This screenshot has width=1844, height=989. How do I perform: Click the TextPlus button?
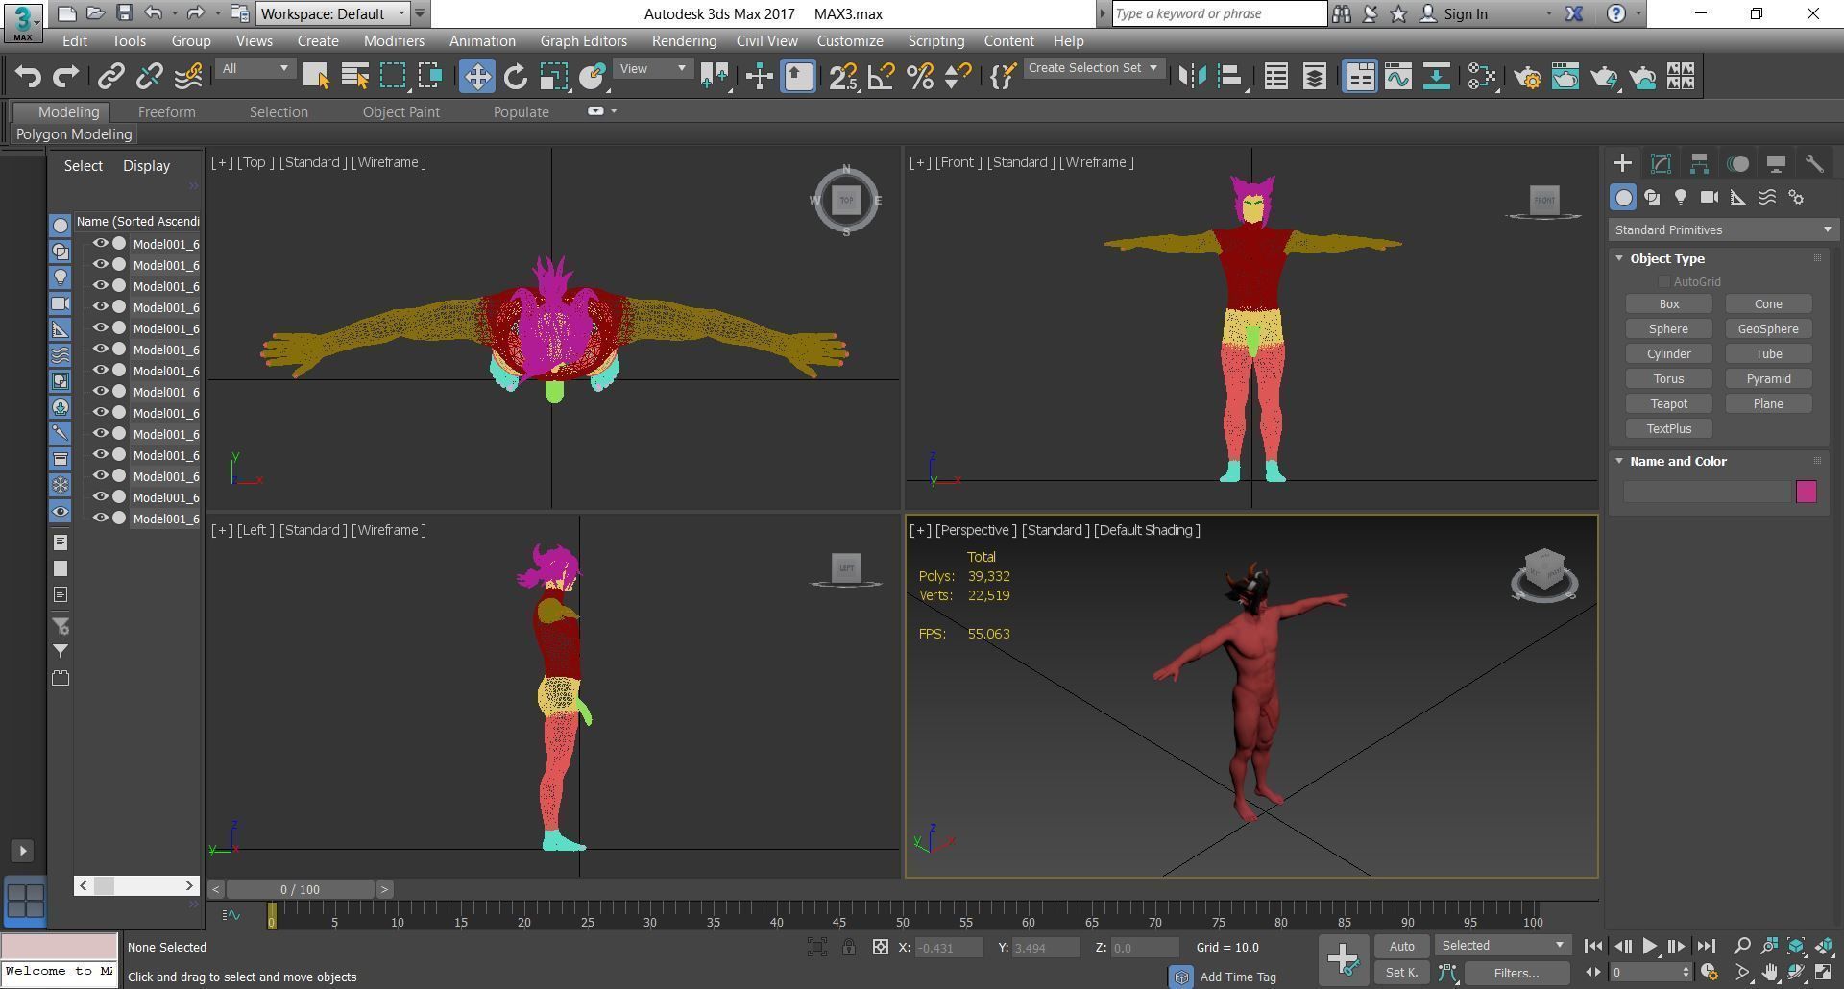pyautogui.click(x=1669, y=428)
